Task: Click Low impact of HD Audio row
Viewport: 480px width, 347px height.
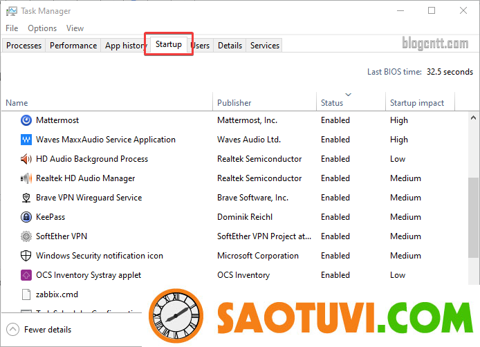Action: coord(398,159)
